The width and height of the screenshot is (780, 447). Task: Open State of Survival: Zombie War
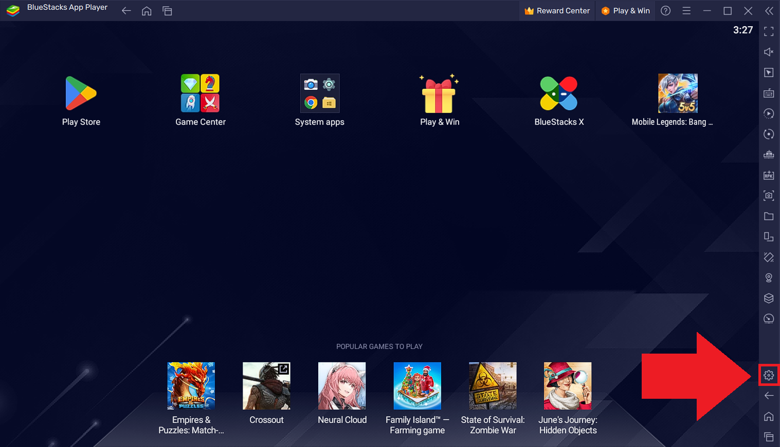coord(493,386)
